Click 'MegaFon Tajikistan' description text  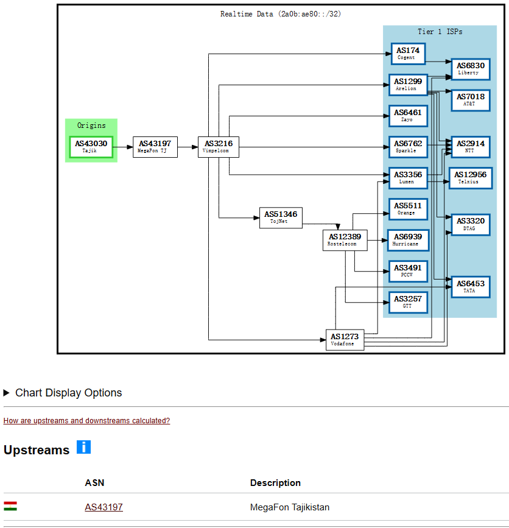(290, 507)
